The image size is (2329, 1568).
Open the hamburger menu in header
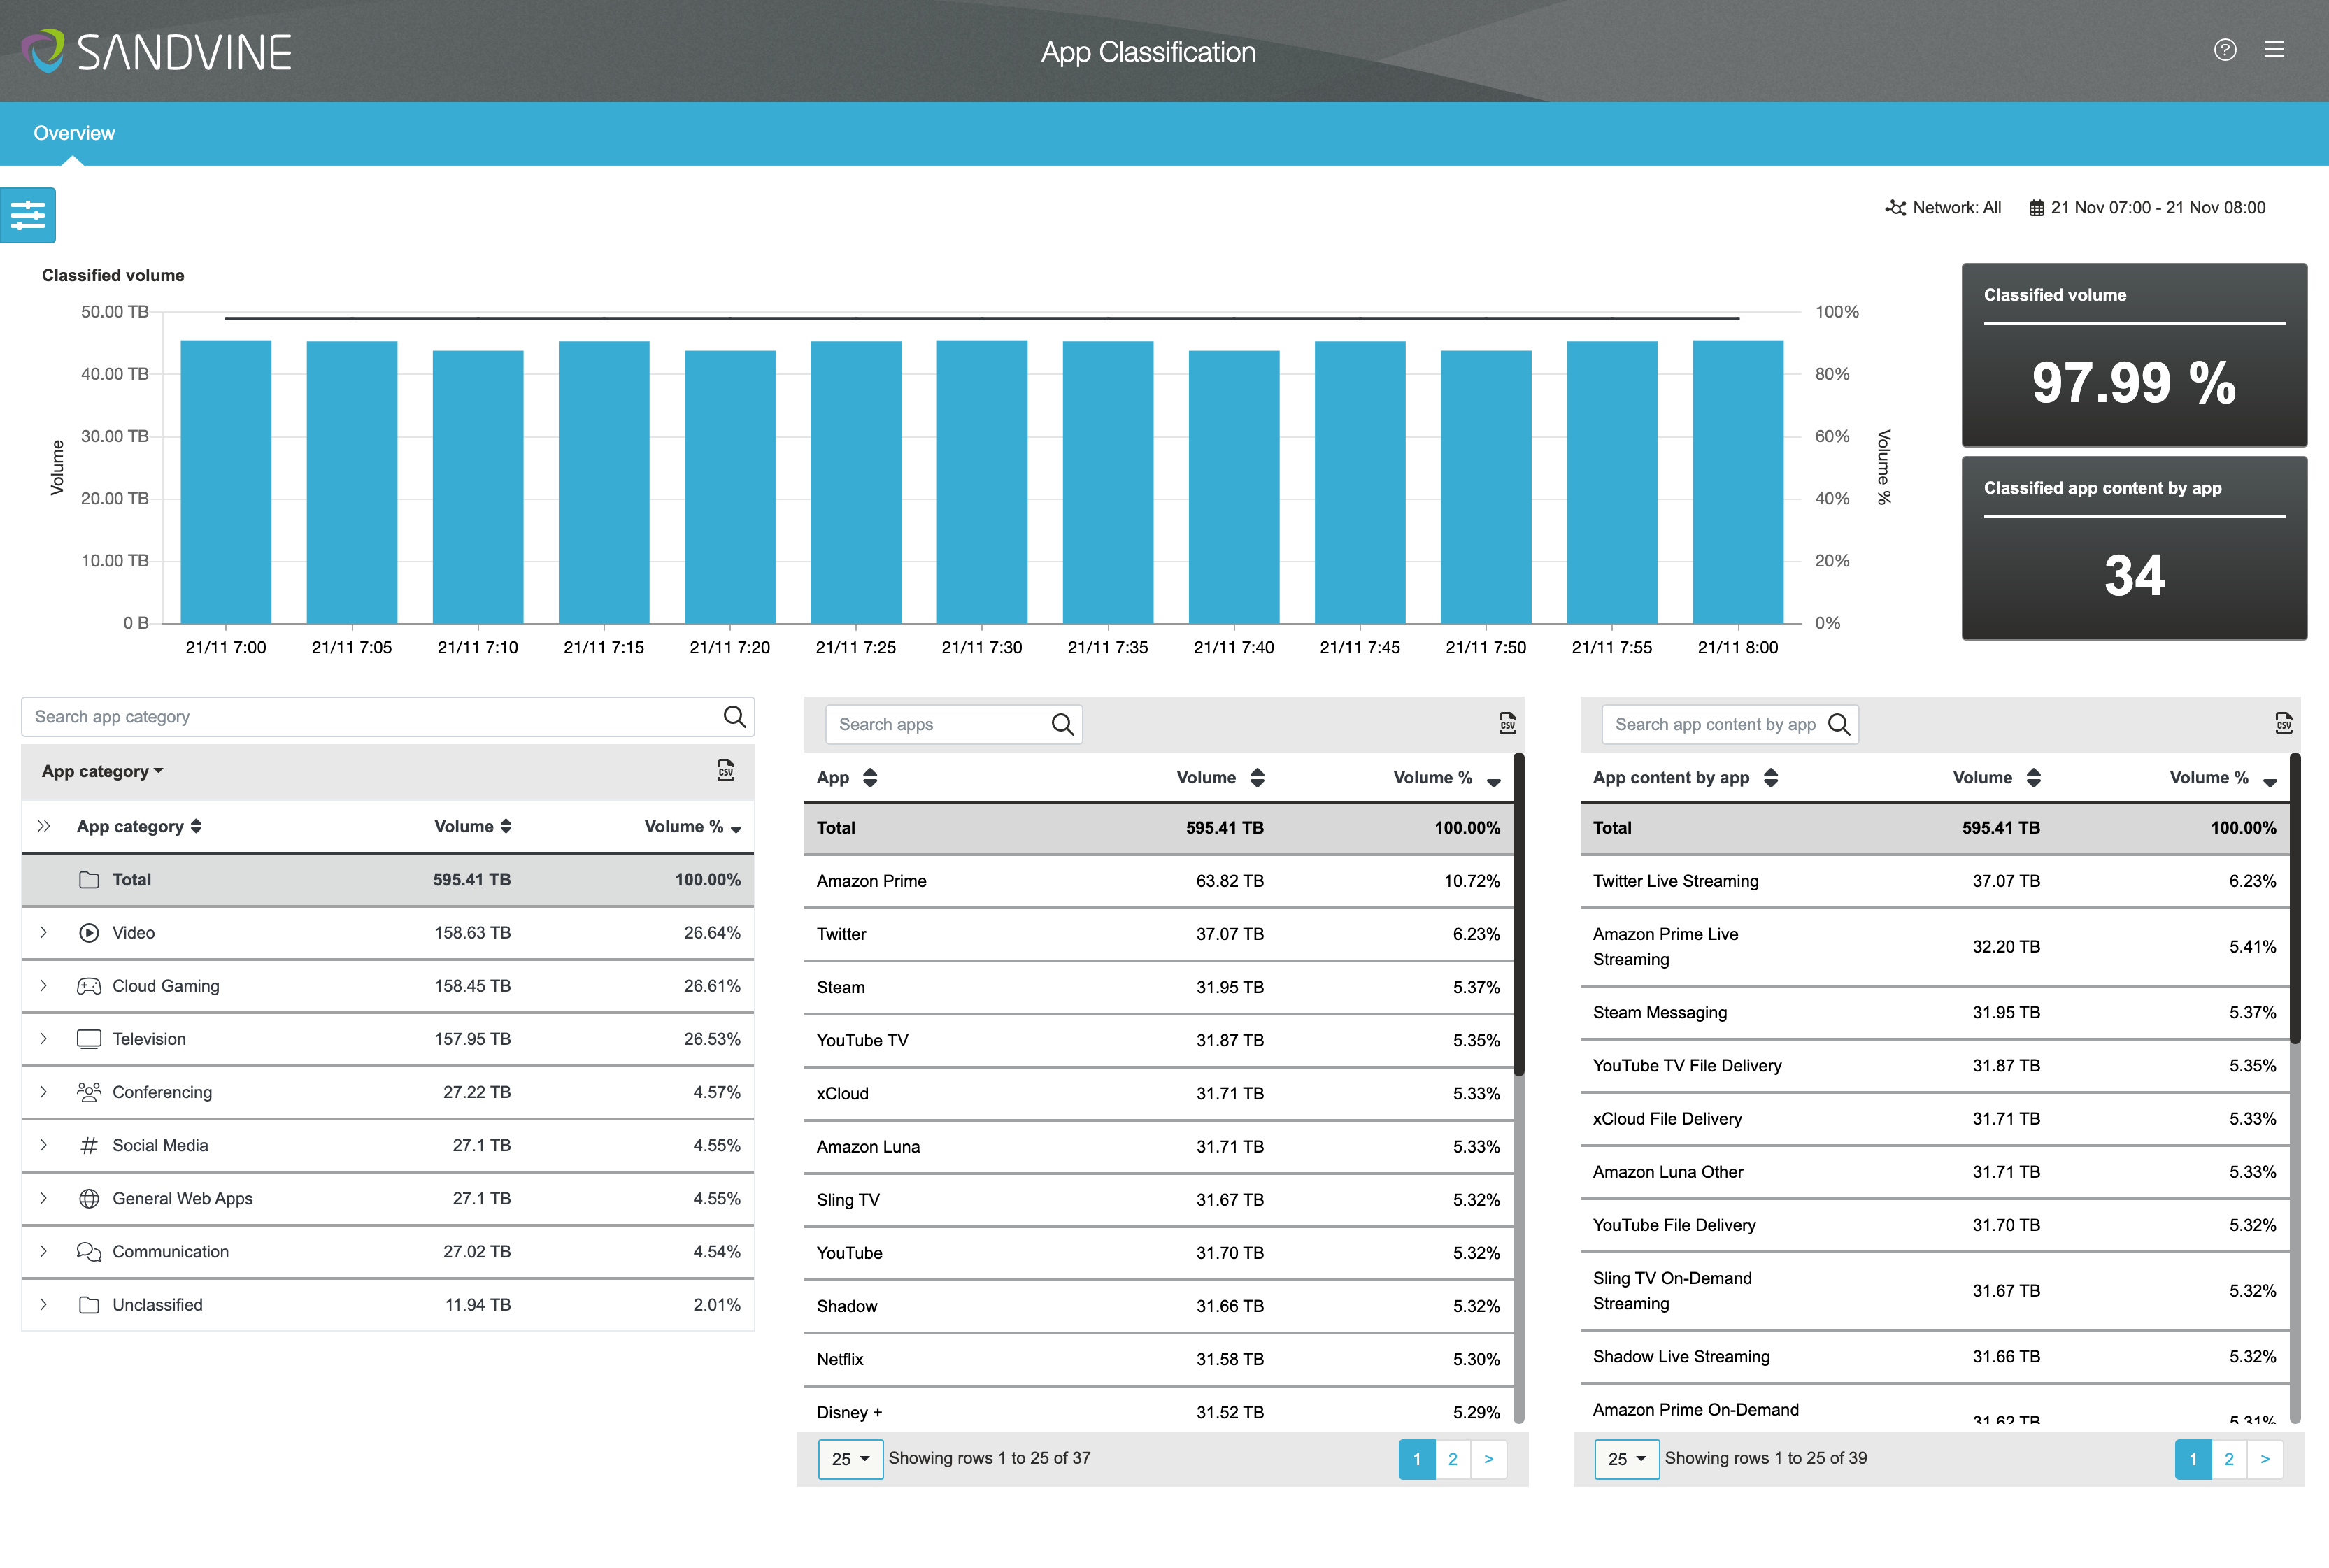point(2274,50)
